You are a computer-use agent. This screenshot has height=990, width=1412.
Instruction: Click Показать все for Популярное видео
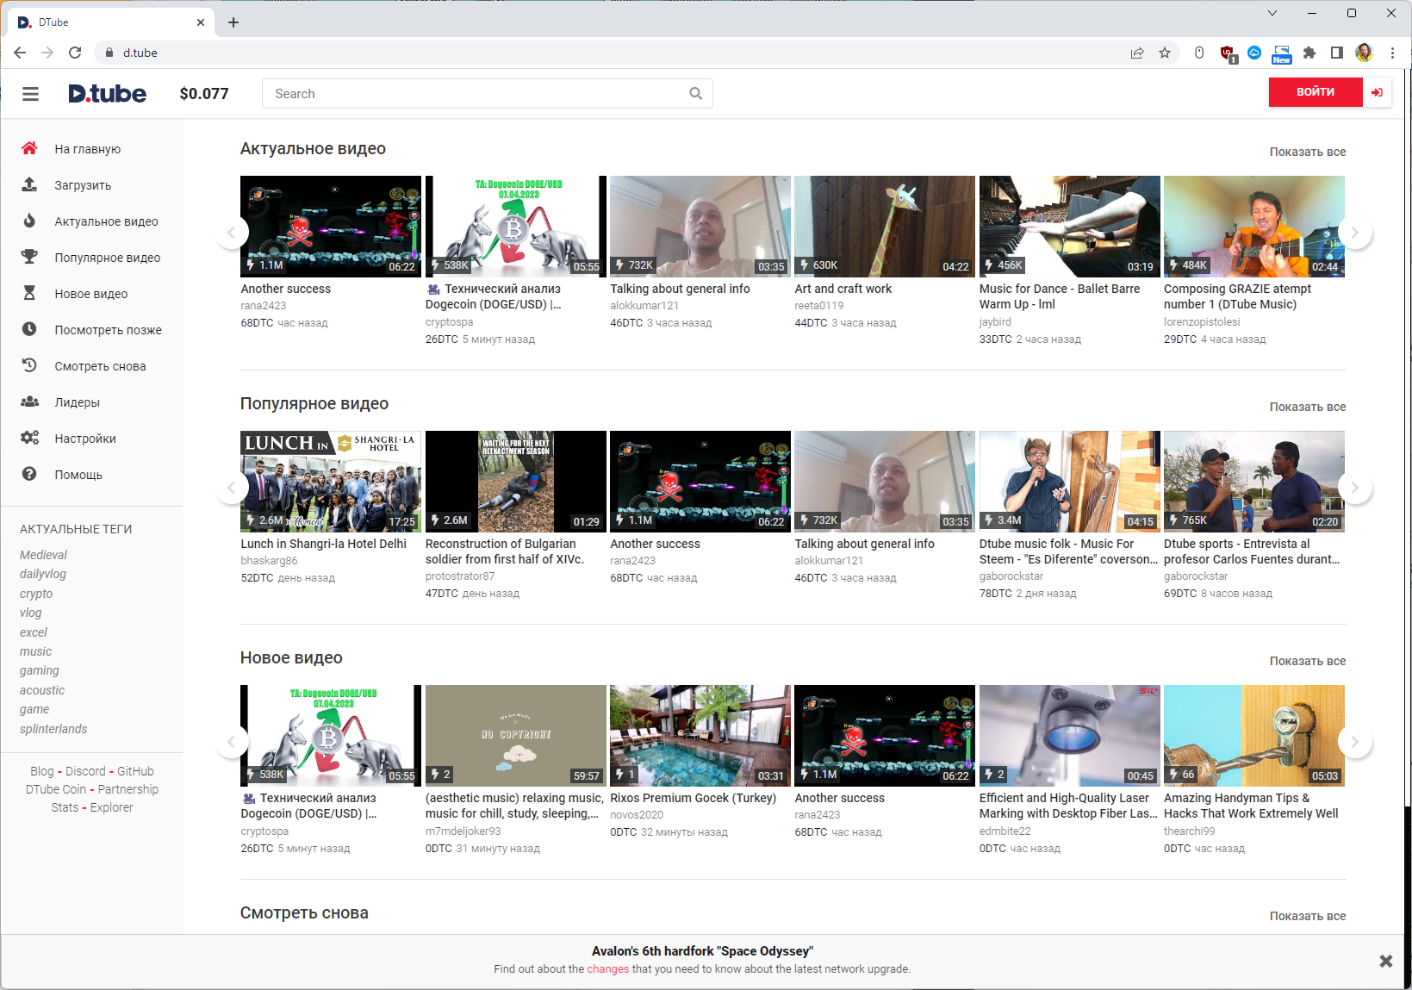1307,407
